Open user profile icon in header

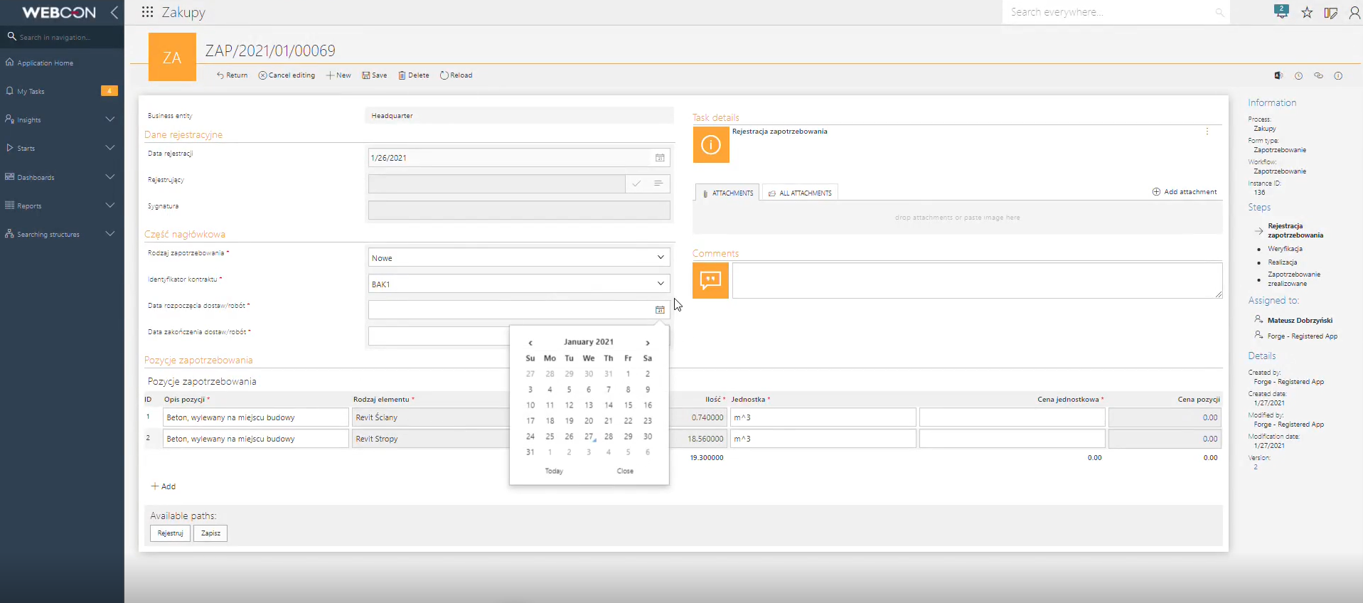[x=1354, y=13]
